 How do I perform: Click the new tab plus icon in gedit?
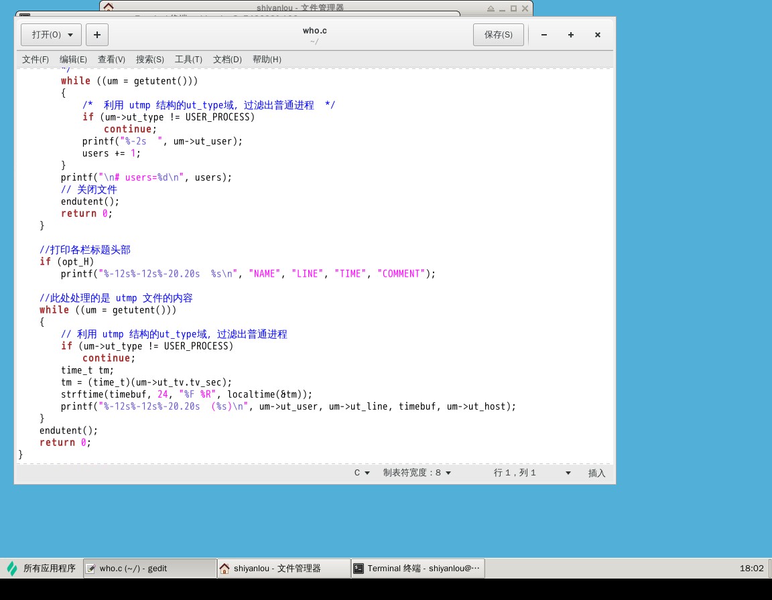point(96,34)
